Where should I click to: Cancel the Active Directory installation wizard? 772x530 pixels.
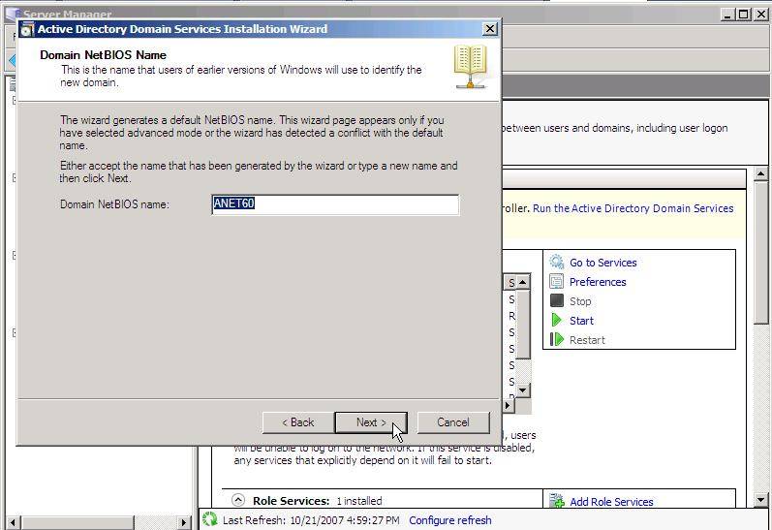pos(453,422)
